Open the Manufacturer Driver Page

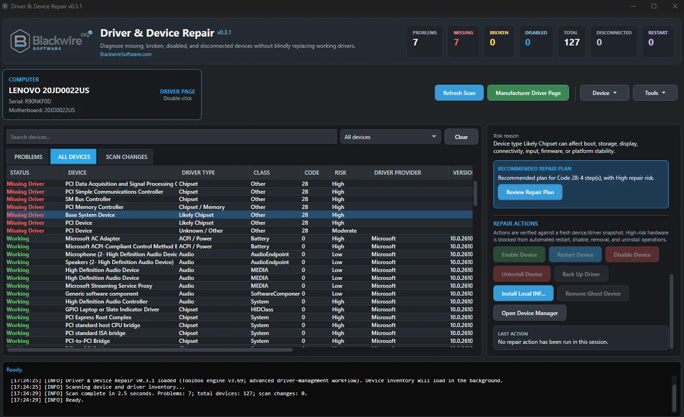[x=528, y=93]
